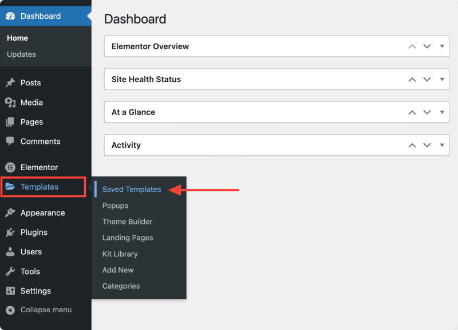
Task: Click the Pages icon in sidebar
Action: click(x=10, y=122)
